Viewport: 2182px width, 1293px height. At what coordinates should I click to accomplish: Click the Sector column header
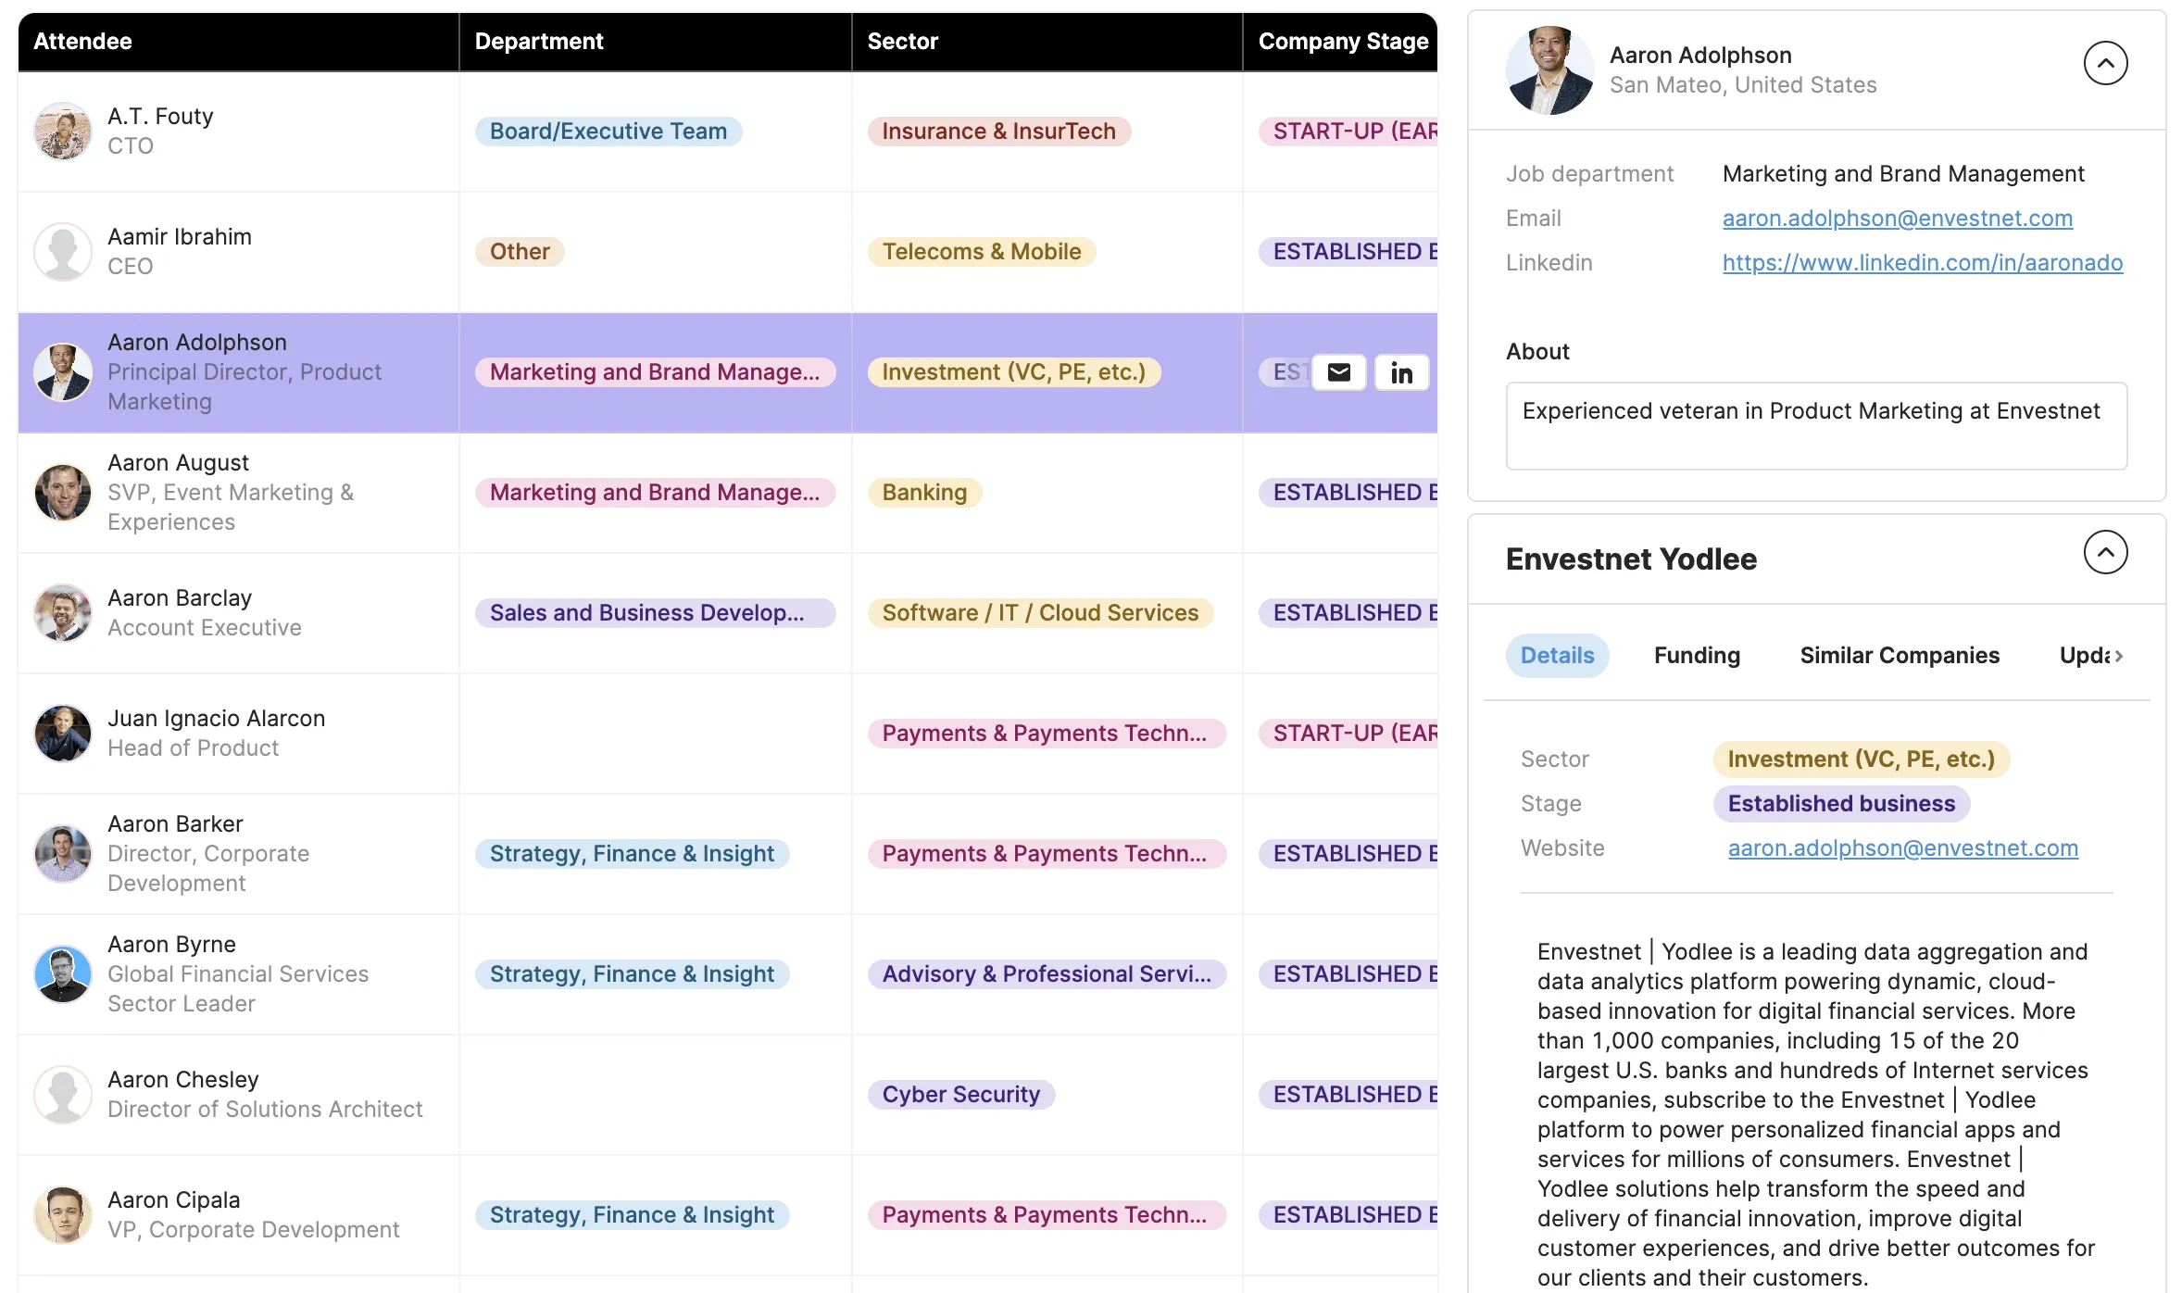click(1047, 42)
